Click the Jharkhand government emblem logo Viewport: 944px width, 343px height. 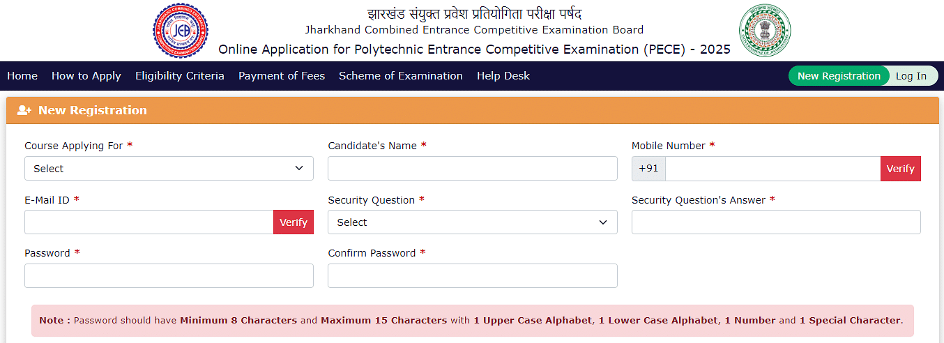coord(765,31)
